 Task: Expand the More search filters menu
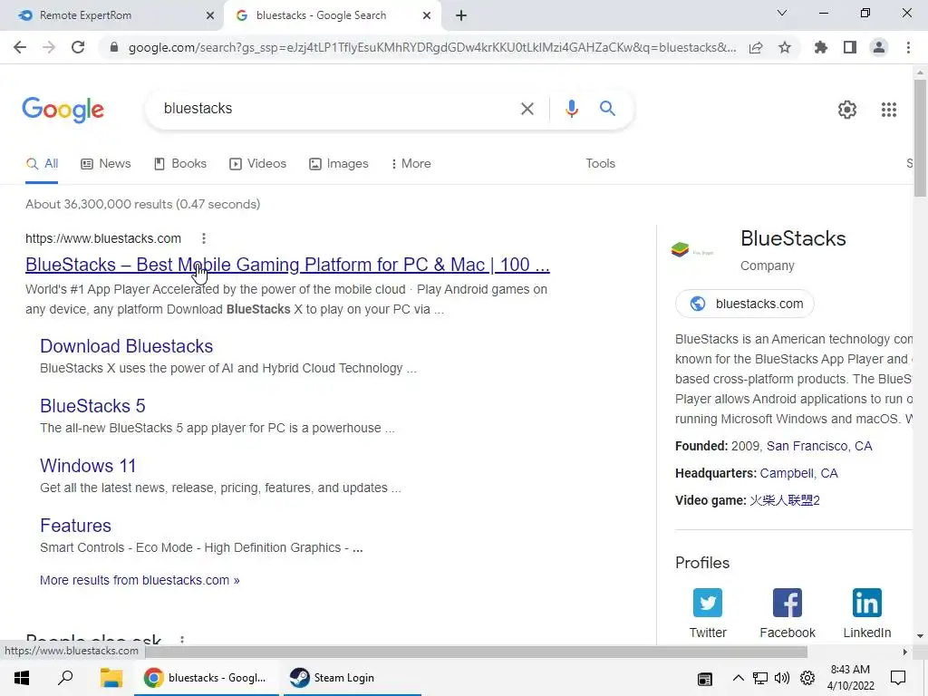(411, 164)
